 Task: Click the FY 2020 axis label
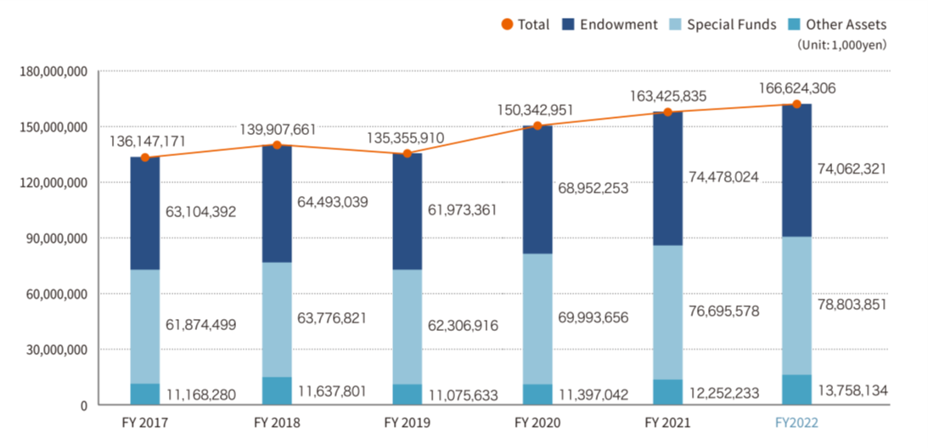click(x=537, y=423)
